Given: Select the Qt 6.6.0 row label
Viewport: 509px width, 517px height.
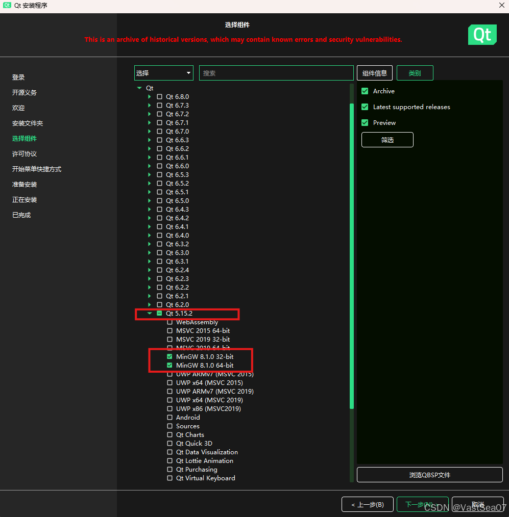Looking at the screenshot, I should [x=177, y=166].
